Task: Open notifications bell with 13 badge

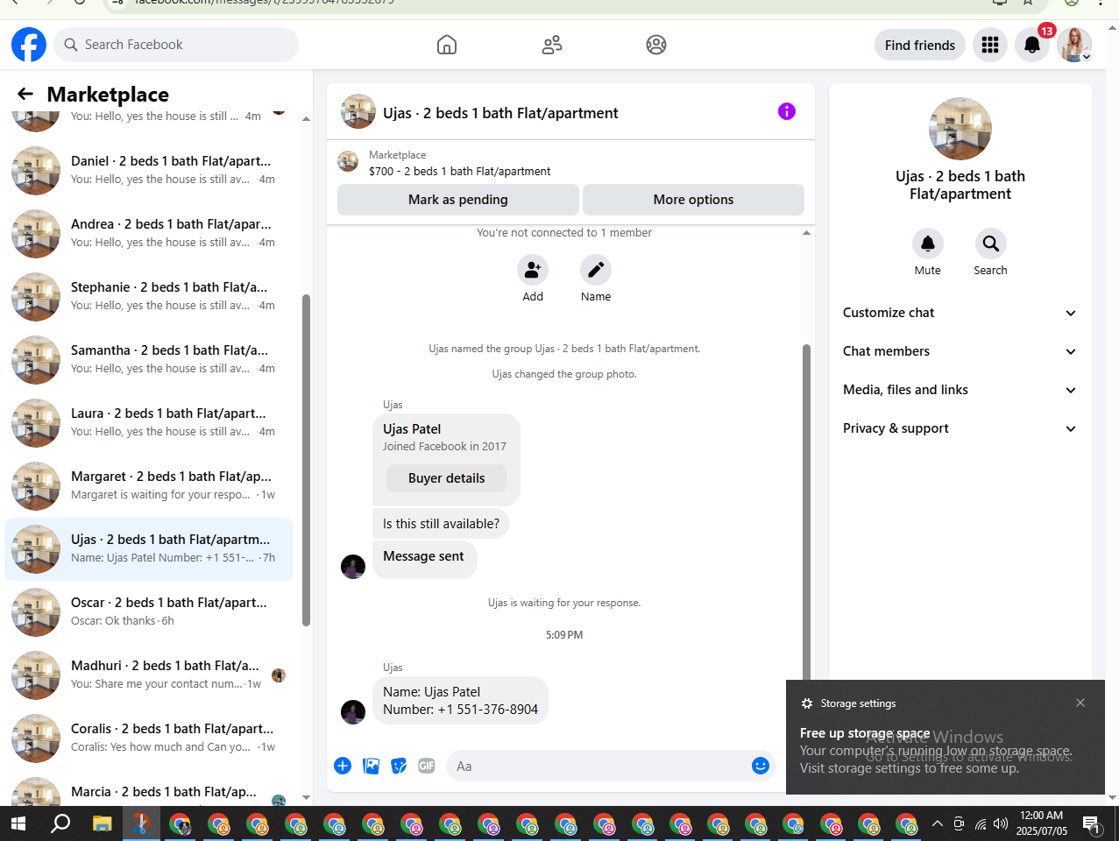Action: pos(1032,45)
